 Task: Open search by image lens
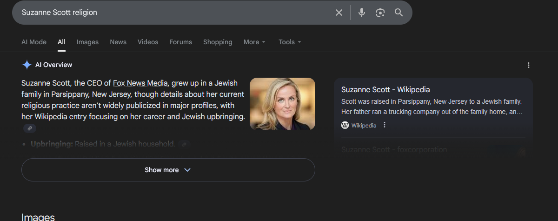click(x=380, y=13)
